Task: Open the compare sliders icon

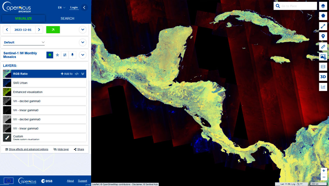Action: pos(65,55)
